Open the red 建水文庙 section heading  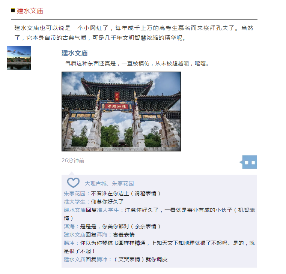[x=30, y=11]
